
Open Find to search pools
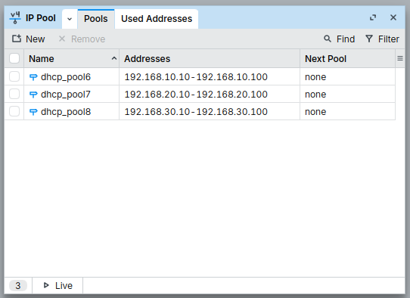(339, 39)
